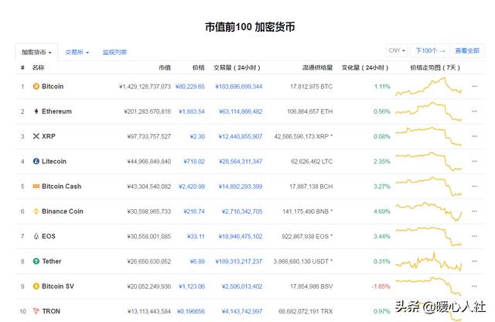
Task: Sort by the # rank column header
Action: (x=22, y=67)
